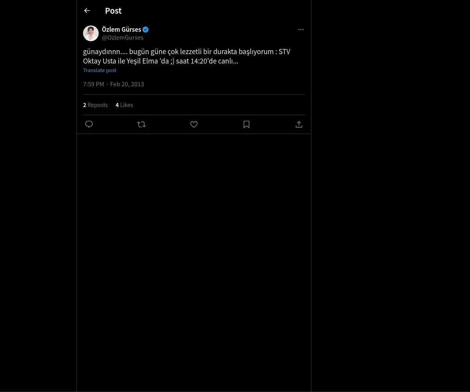Screen dimensions: 470x392
Task: View the 4 Likes list
Action: pyautogui.click(x=124, y=105)
